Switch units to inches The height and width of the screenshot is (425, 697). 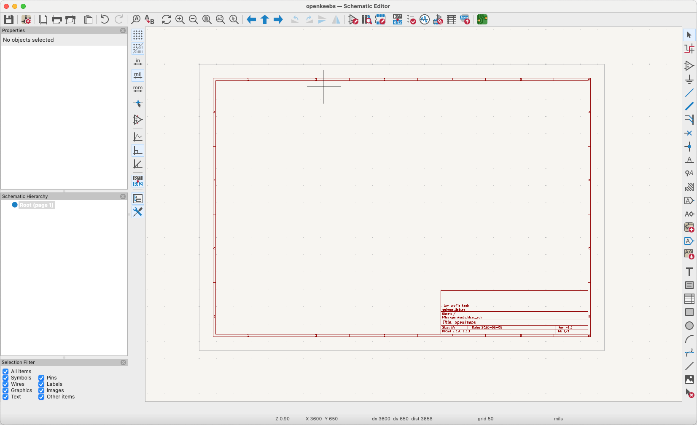[138, 62]
